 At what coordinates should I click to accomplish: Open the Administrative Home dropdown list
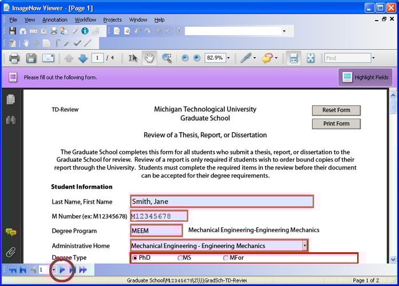[x=305, y=245]
